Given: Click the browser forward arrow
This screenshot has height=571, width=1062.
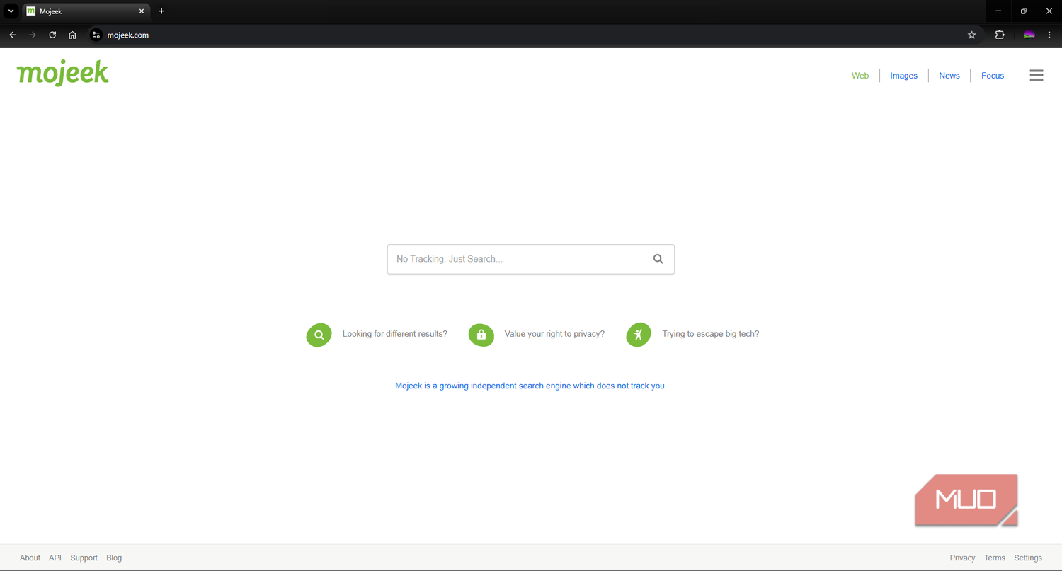Looking at the screenshot, I should (33, 35).
